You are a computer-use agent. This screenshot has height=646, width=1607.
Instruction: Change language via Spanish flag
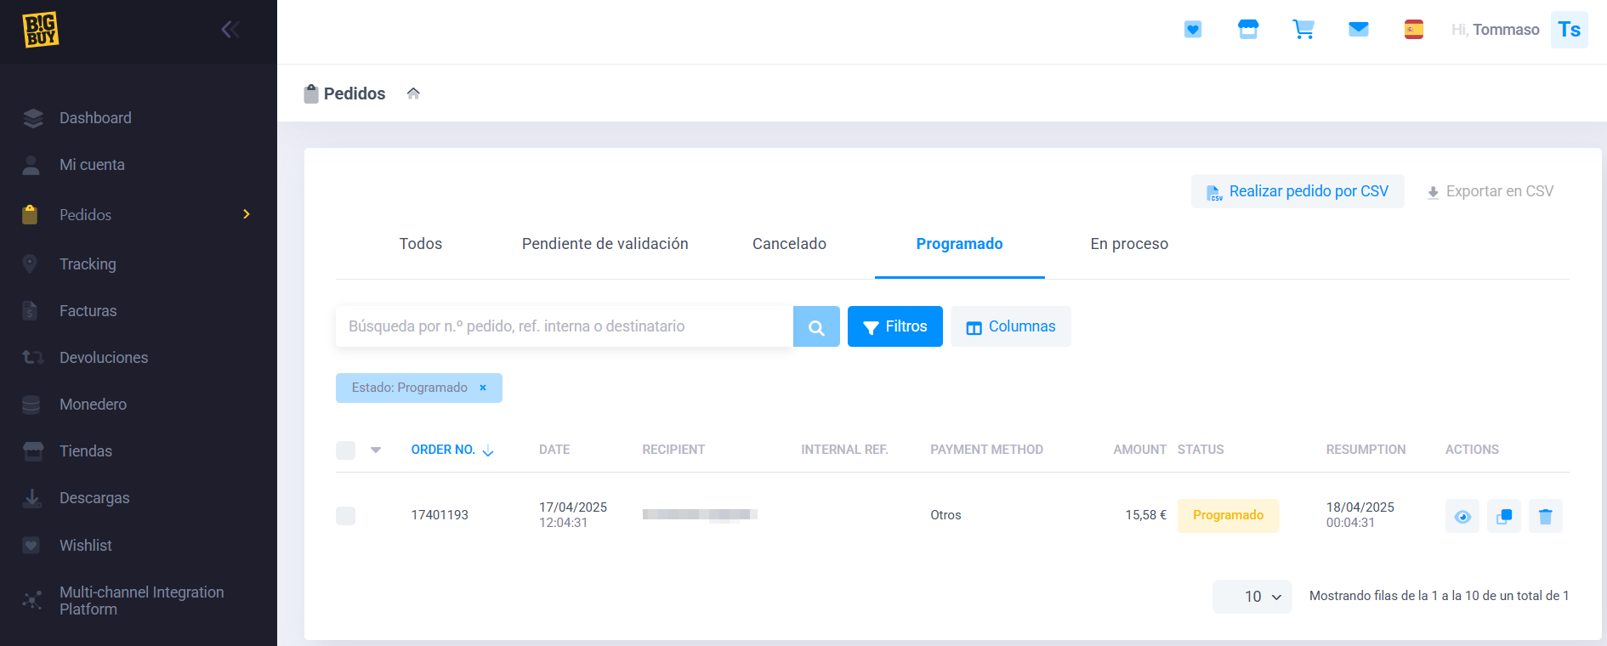(x=1413, y=30)
